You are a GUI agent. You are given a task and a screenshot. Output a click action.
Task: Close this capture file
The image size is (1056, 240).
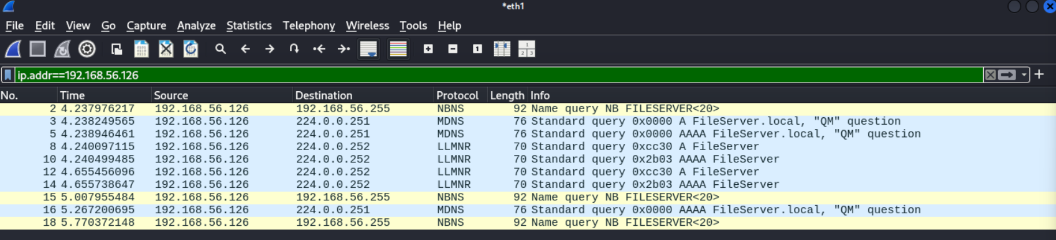(x=166, y=49)
